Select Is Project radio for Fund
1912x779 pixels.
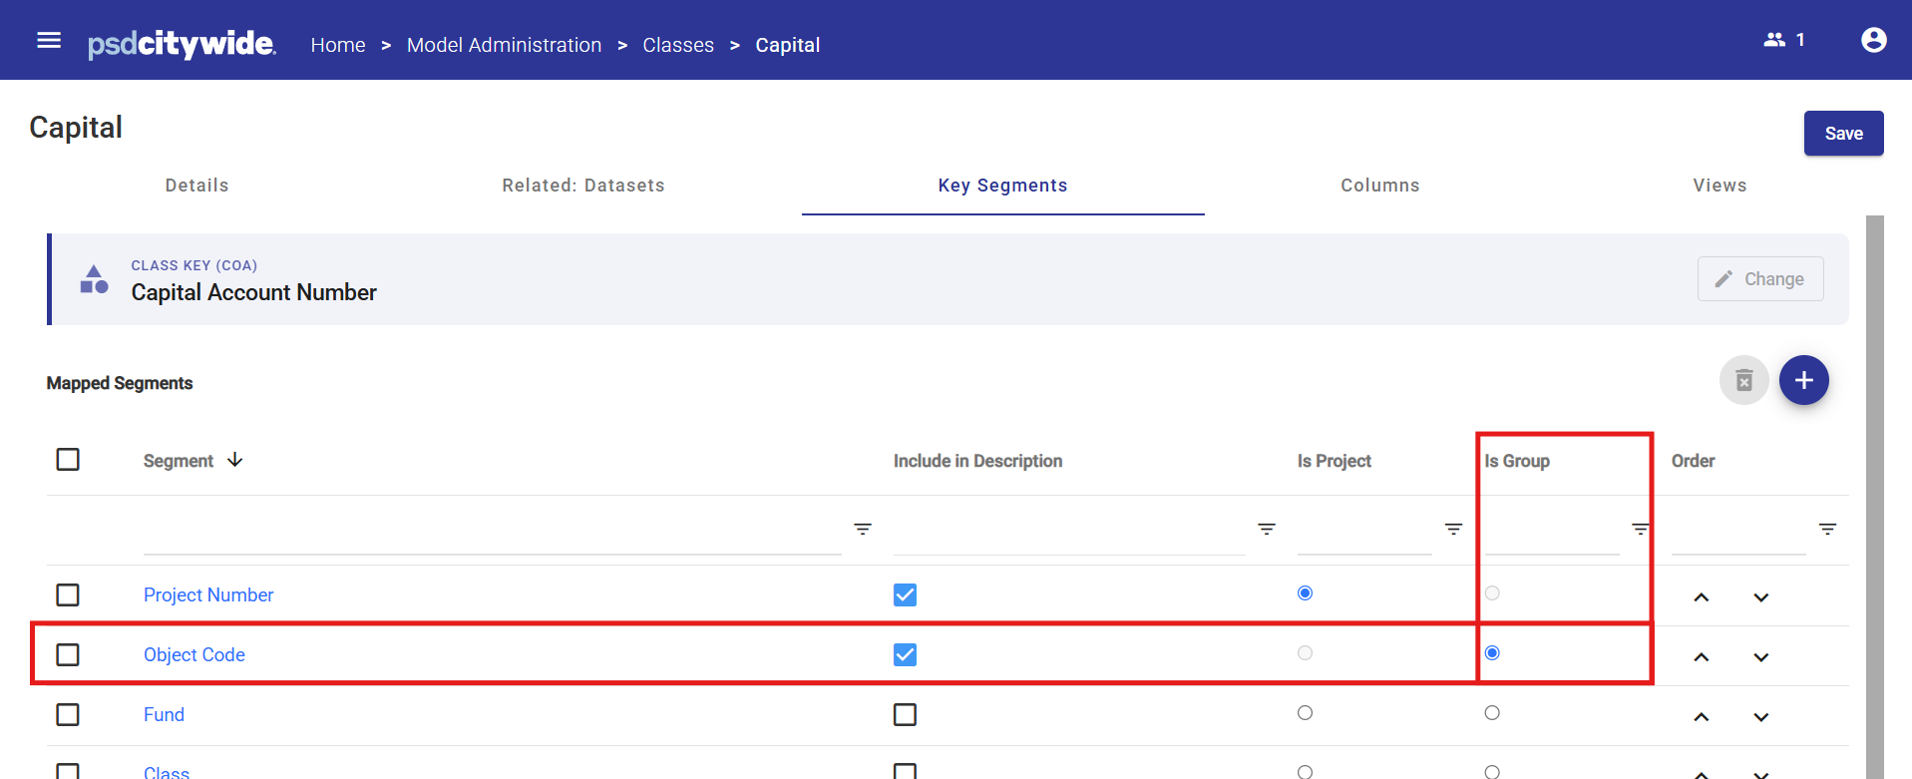tap(1305, 712)
